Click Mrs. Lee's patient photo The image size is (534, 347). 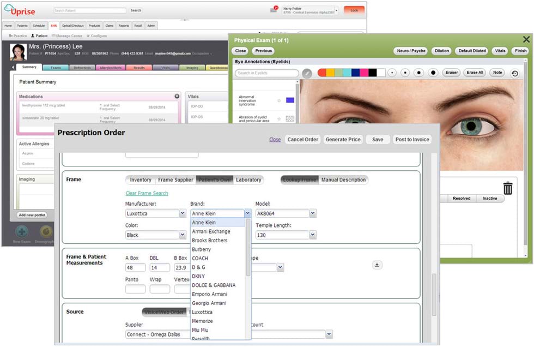click(x=18, y=52)
